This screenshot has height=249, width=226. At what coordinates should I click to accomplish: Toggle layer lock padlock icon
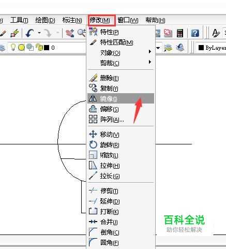39,47
